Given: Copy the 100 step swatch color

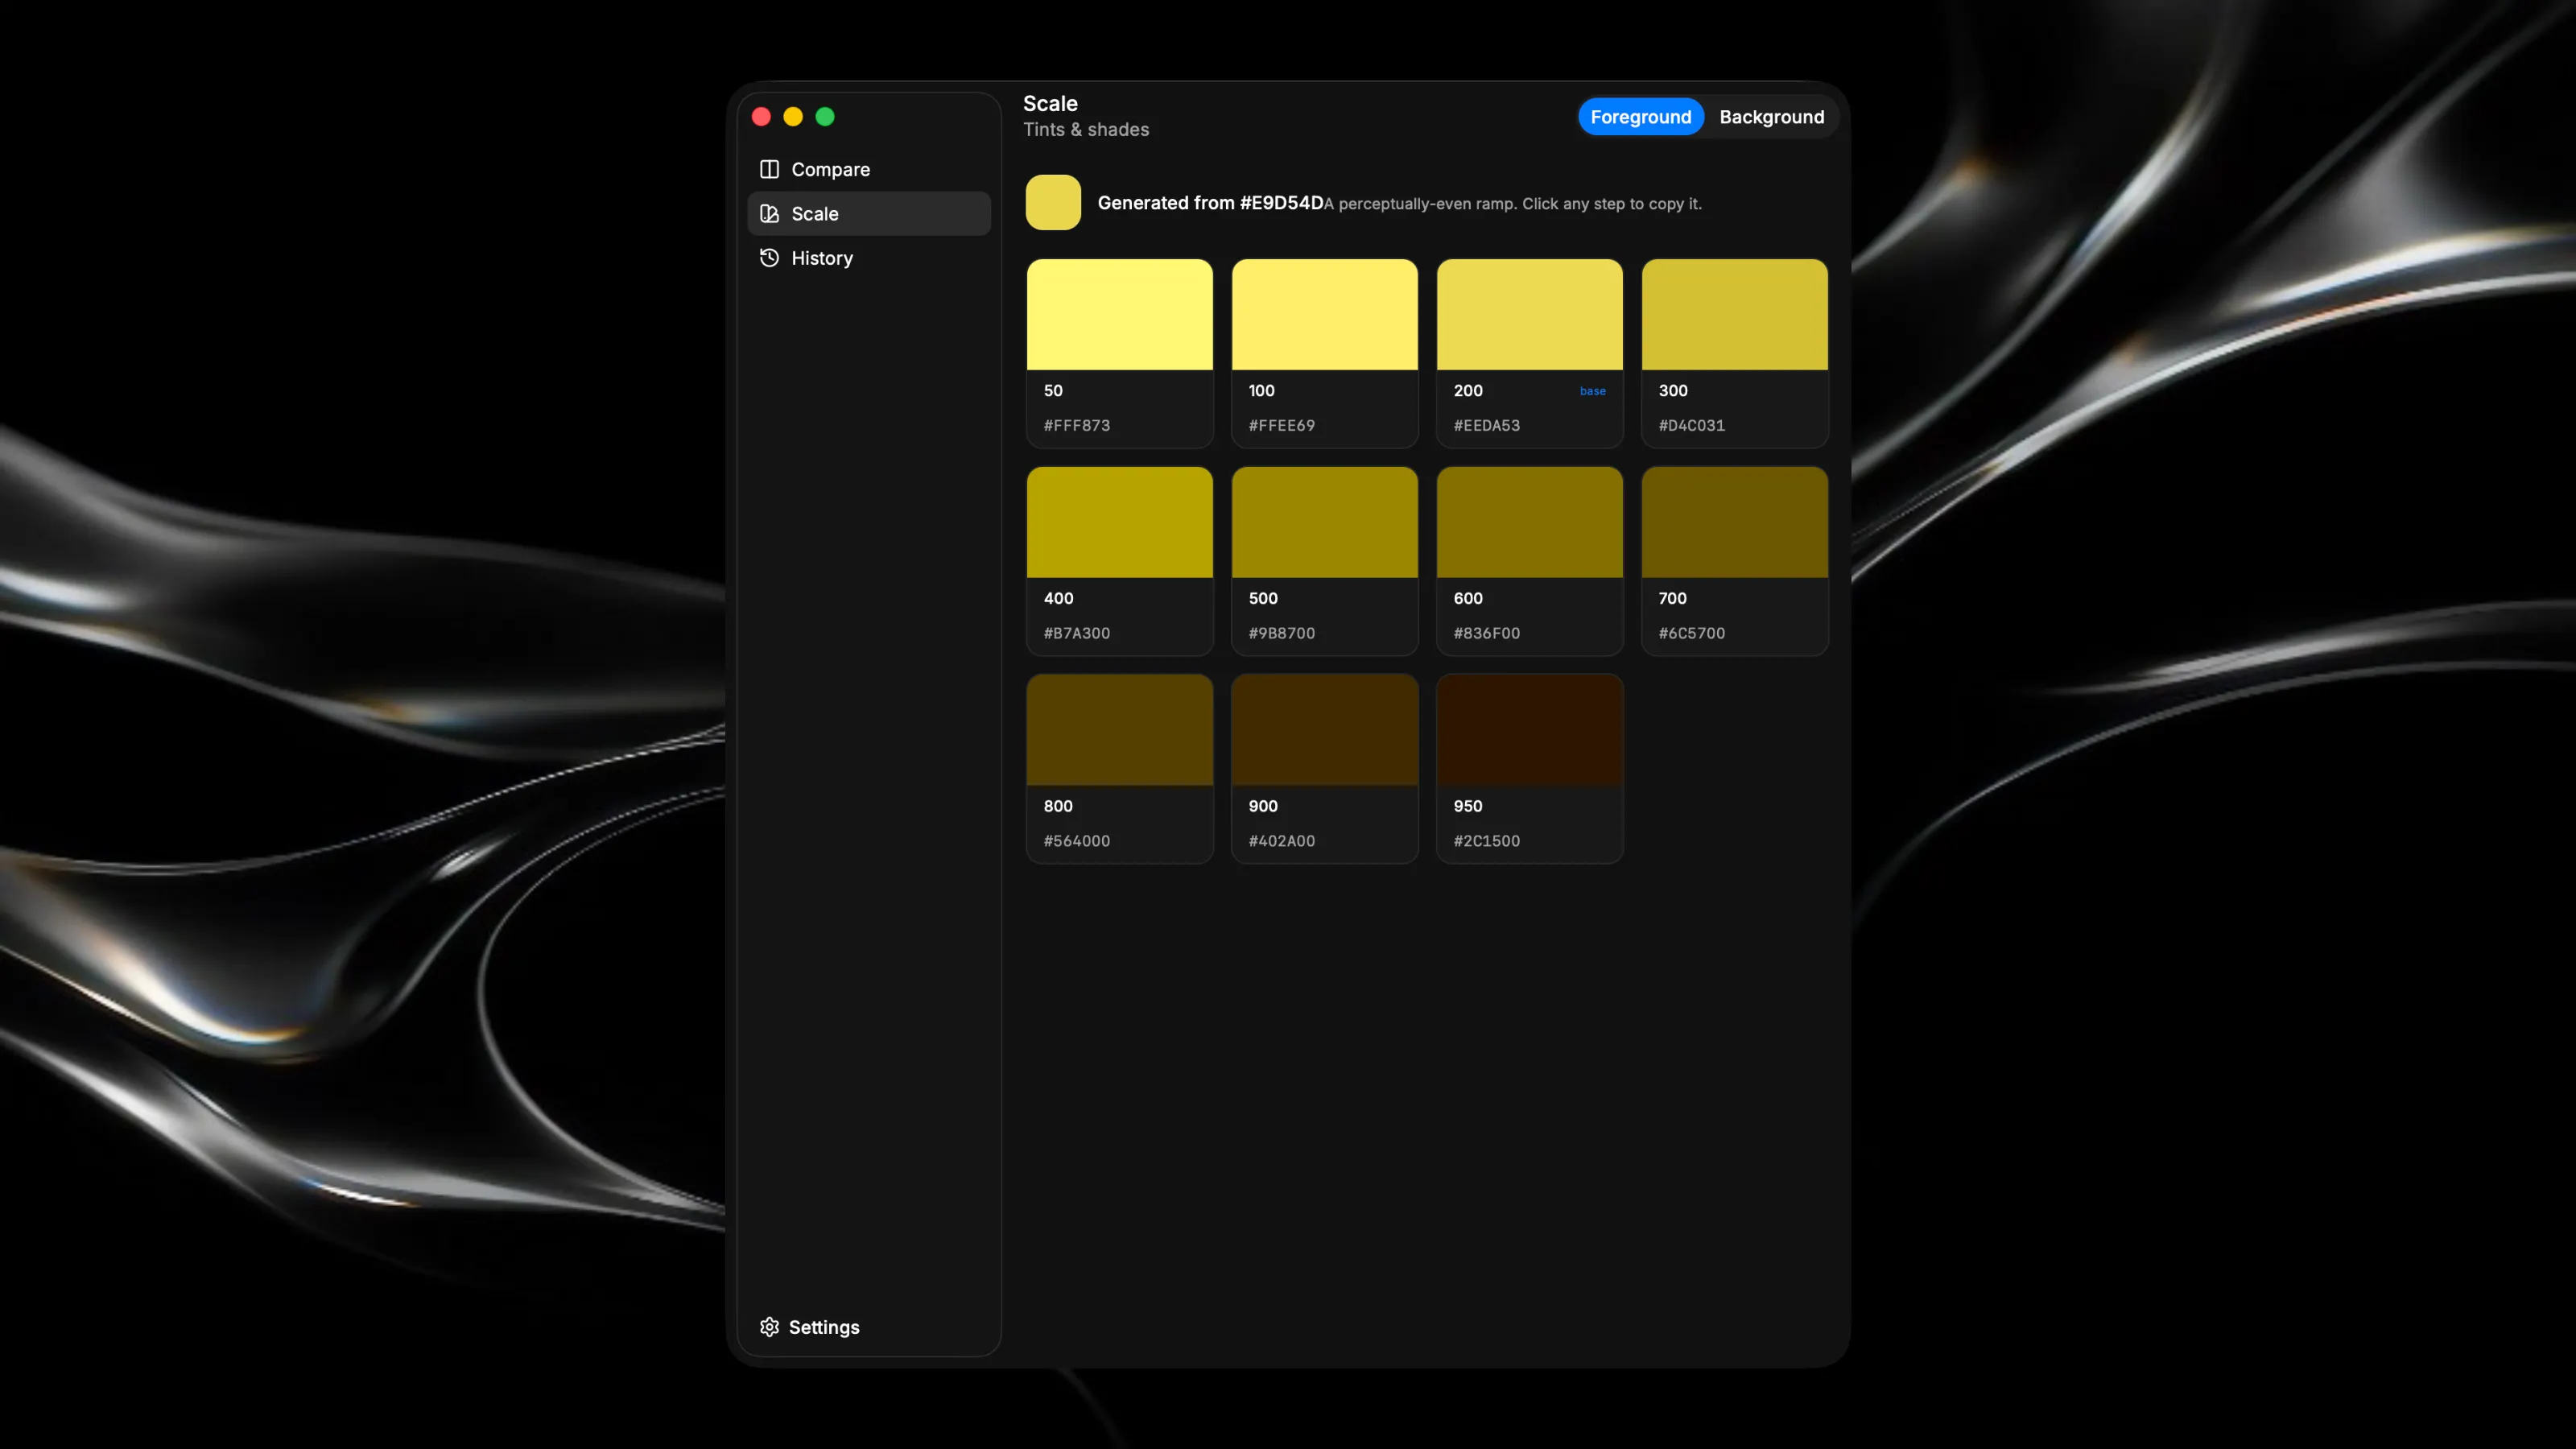Looking at the screenshot, I should (1324, 314).
